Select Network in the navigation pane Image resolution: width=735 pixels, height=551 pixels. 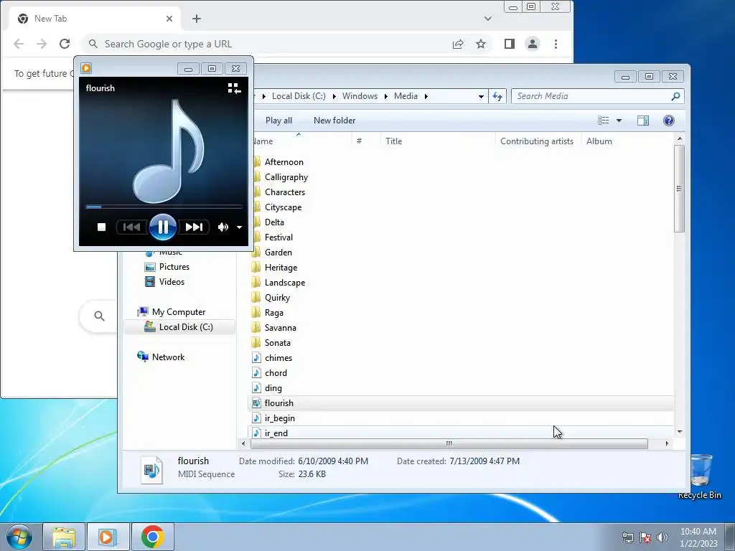click(x=168, y=357)
